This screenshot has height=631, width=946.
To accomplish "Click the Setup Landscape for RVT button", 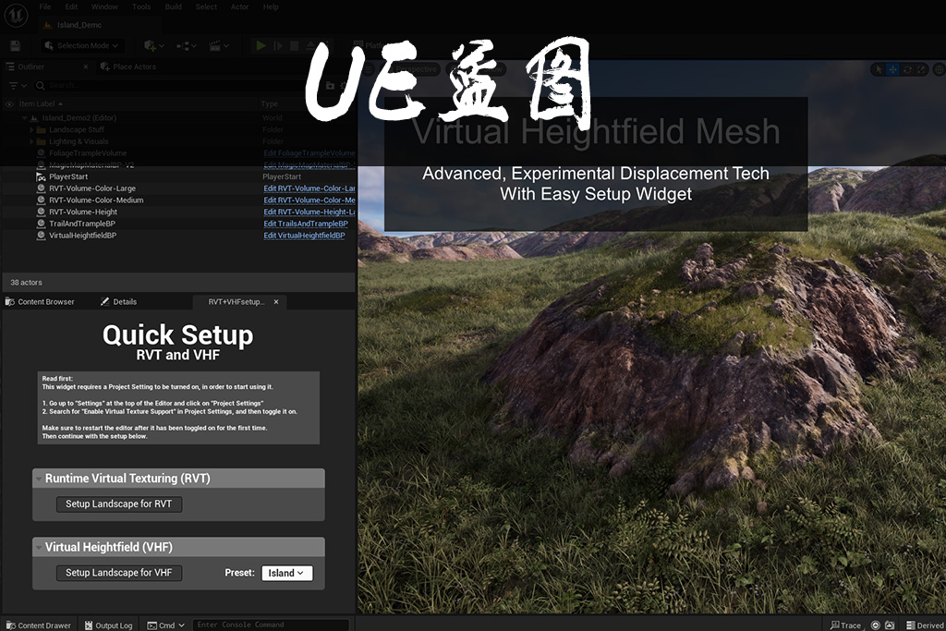I will tap(119, 504).
